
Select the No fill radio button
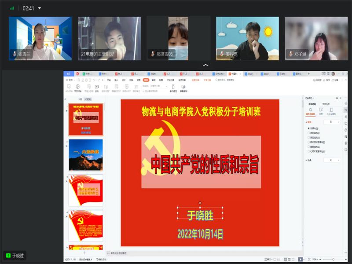click(309, 128)
